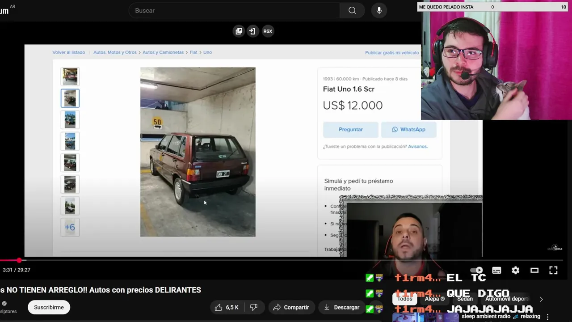Enter fullscreen mode in the player
The image size is (572, 322).
553,270
